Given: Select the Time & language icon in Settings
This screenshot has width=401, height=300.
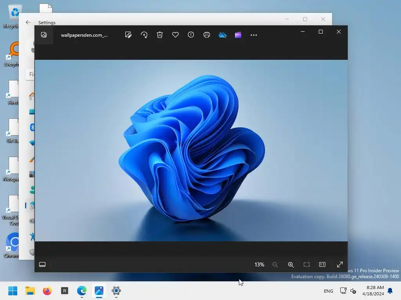Looking at the screenshot, I should pos(32,205).
